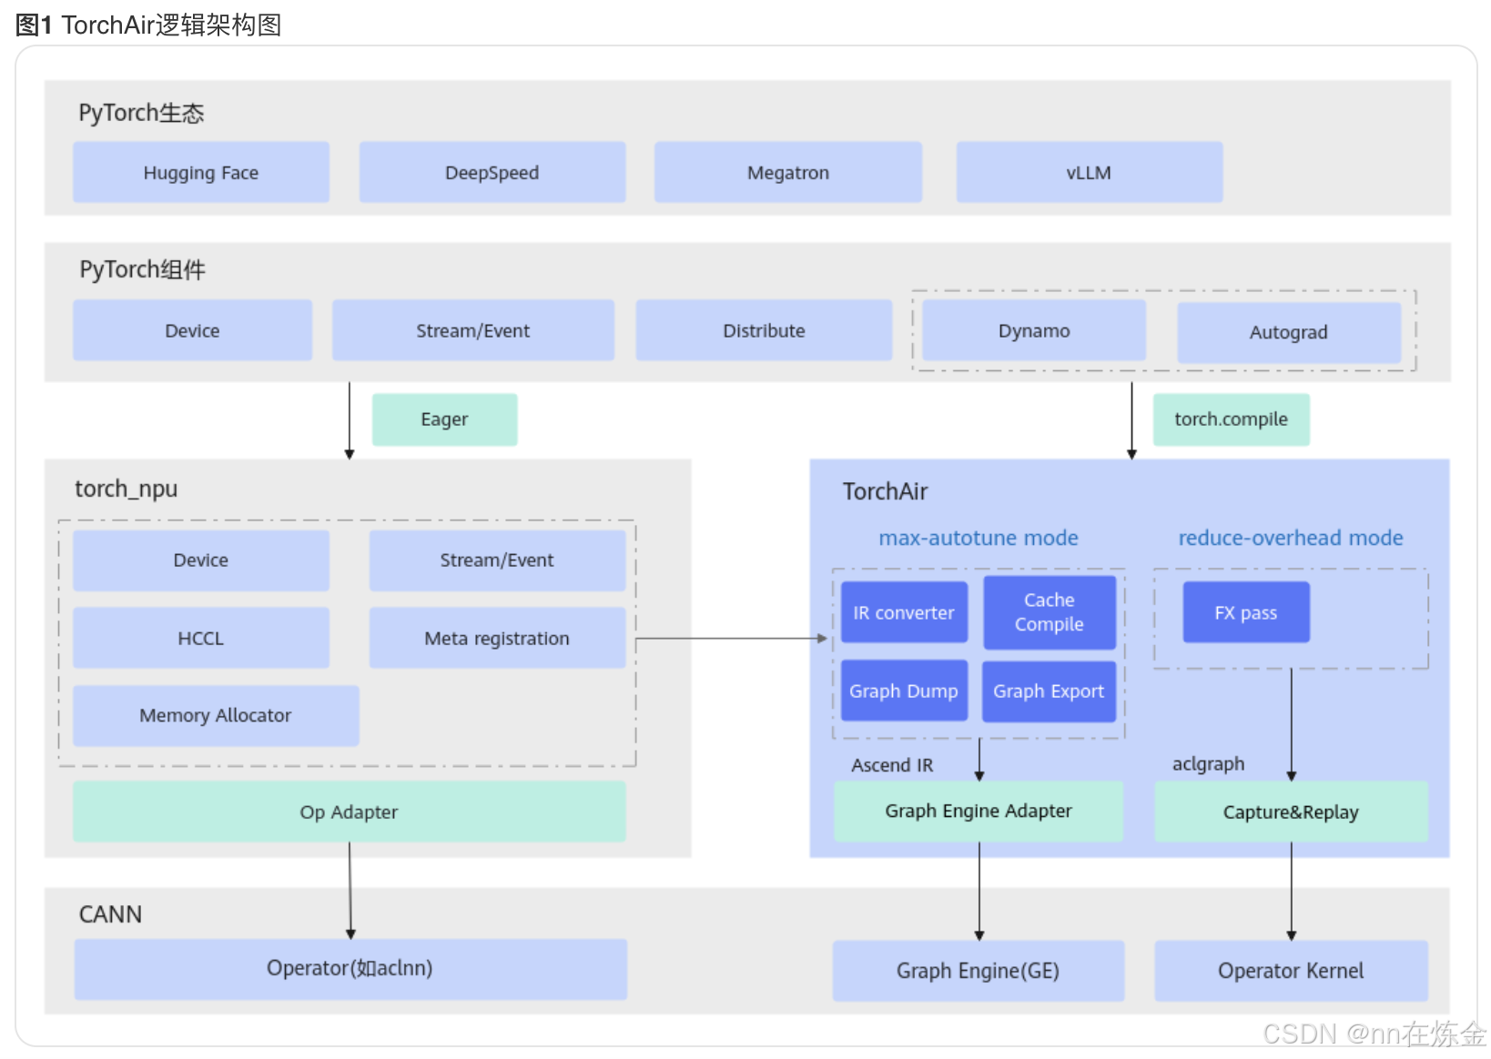The image size is (1491, 1059).
Task: Select the DeepSpeed box
Action: pos(492,172)
